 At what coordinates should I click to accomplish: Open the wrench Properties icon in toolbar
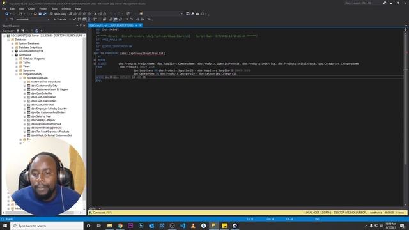(x=192, y=14)
